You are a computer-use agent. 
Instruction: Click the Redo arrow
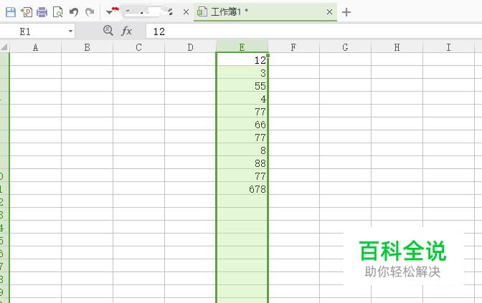(x=90, y=12)
